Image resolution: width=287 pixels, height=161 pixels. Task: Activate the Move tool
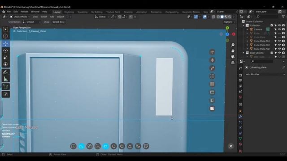click(x=5, y=44)
